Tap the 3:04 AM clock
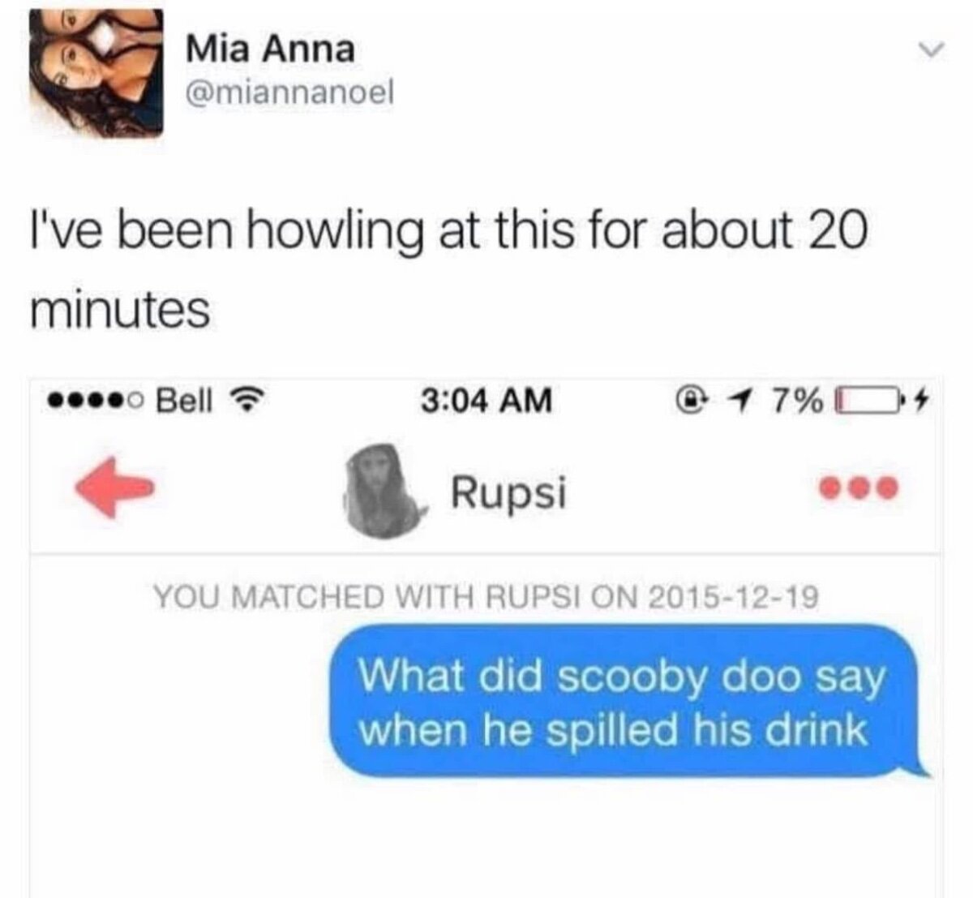973x898 pixels. (486, 400)
